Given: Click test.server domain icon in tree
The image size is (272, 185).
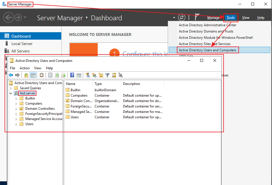Looking at the screenshot, I should (x=16, y=93).
